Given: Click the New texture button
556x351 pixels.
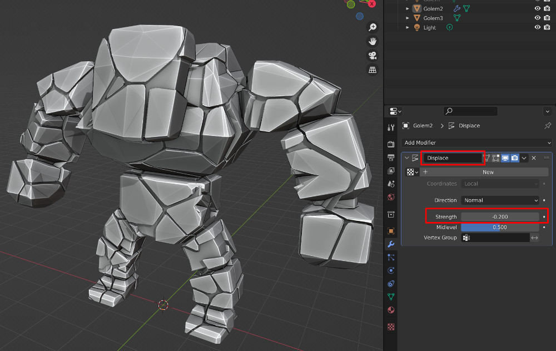Looking at the screenshot, I should tap(487, 172).
